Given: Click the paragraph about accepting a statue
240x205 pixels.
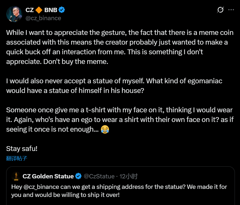Looking at the screenshot, I should pos(114,85).
